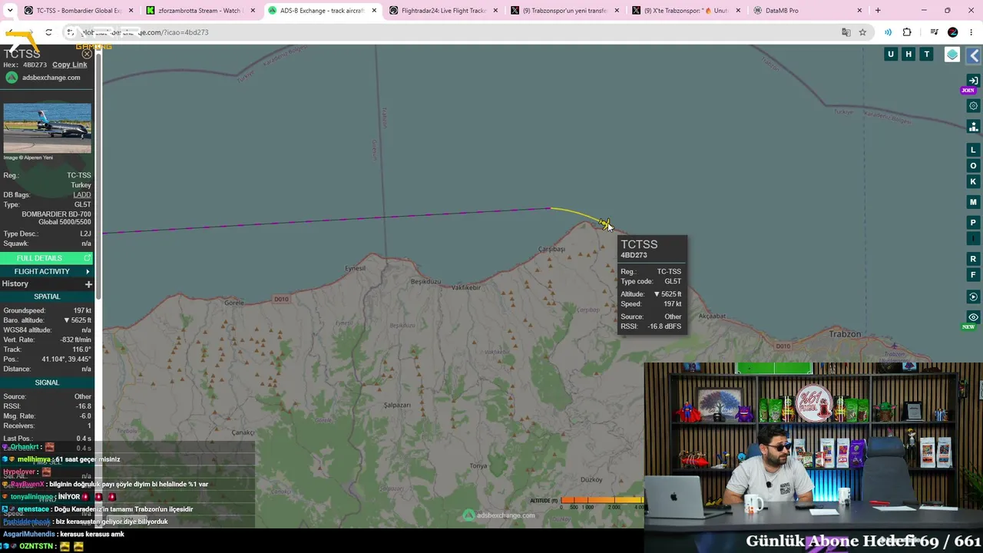The width and height of the screenshot is (983, 553).
Task: Toggle the P map option
Action: [x=973, y=223]
